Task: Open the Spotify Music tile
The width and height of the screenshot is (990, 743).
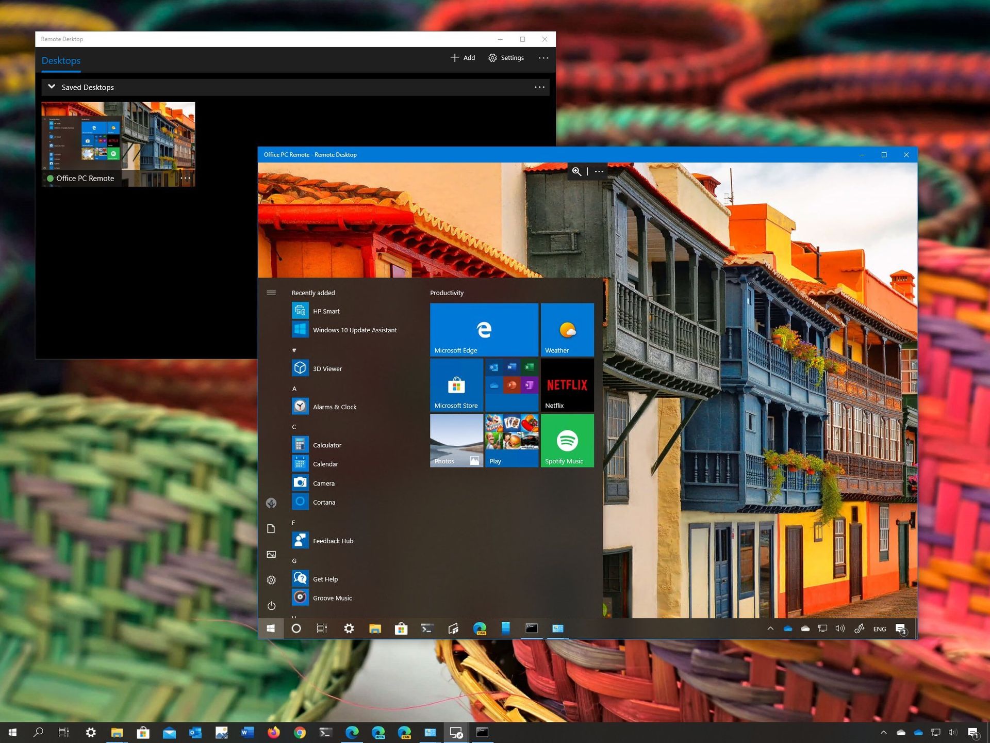Action: click(x=567, y=440)
